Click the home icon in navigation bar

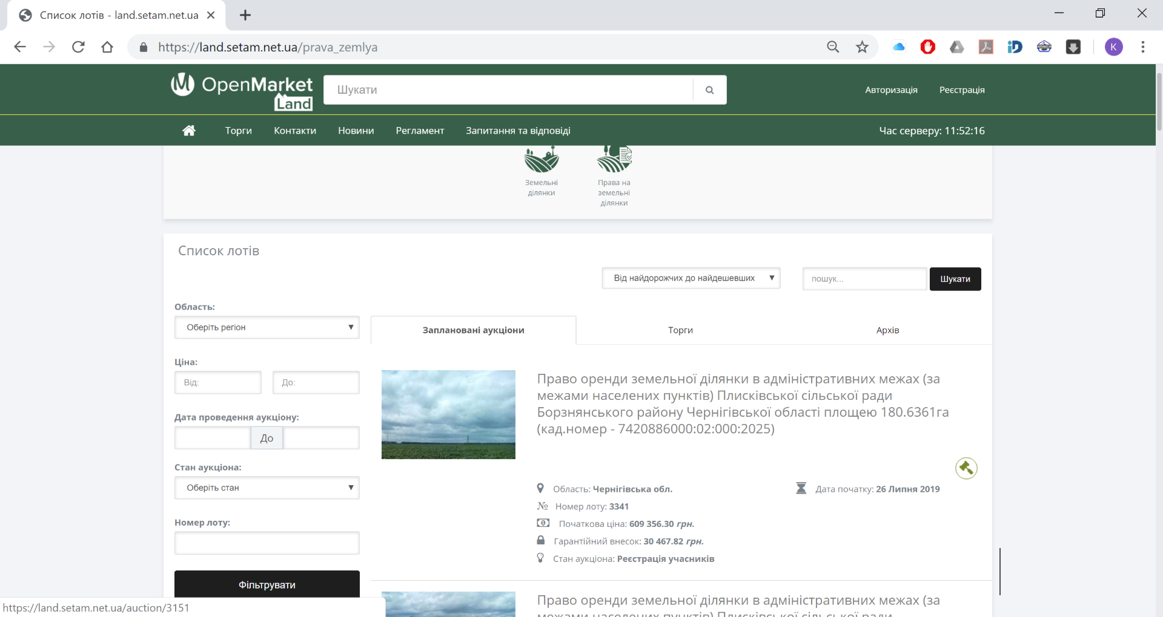tap(189, 131)
